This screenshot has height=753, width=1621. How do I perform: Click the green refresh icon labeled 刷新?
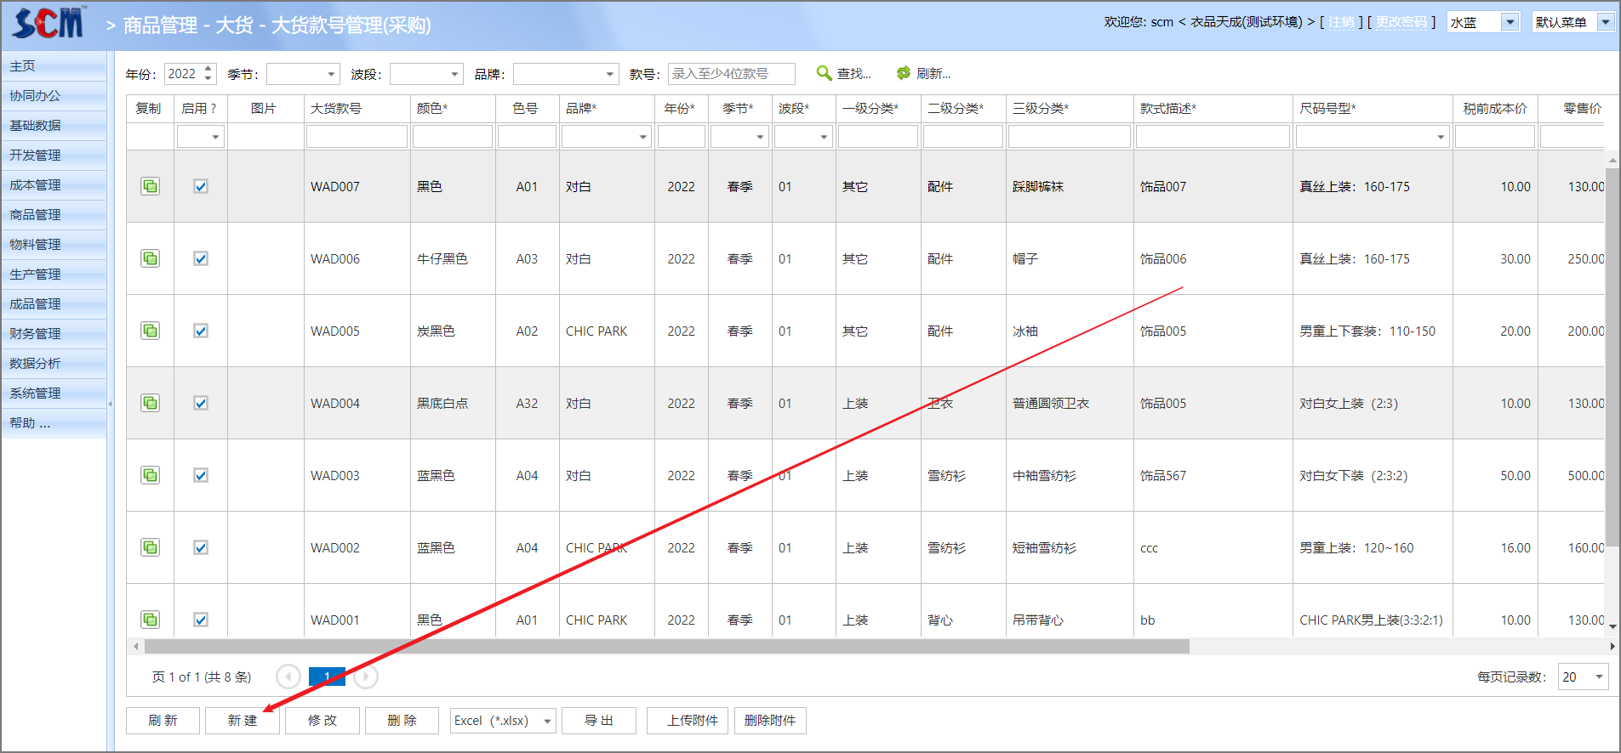[904, 74]
